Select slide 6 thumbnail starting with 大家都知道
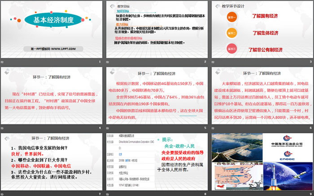 pyautogui.click(x=261, y=96)
